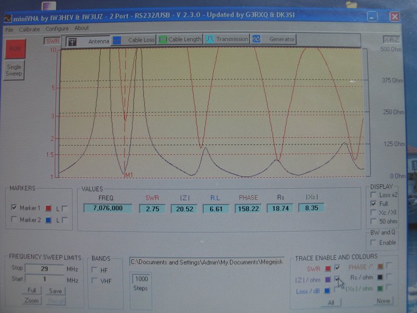Change PHASE trace orange colour swatch
Image resolution: width=417 pixels, height=313 pixels.
pos(380,266)
